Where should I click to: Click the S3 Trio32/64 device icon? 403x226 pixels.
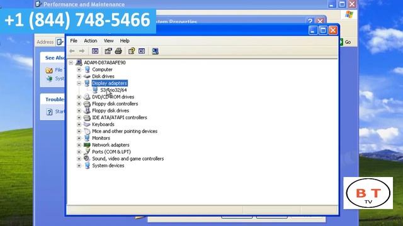coord(95,90)
